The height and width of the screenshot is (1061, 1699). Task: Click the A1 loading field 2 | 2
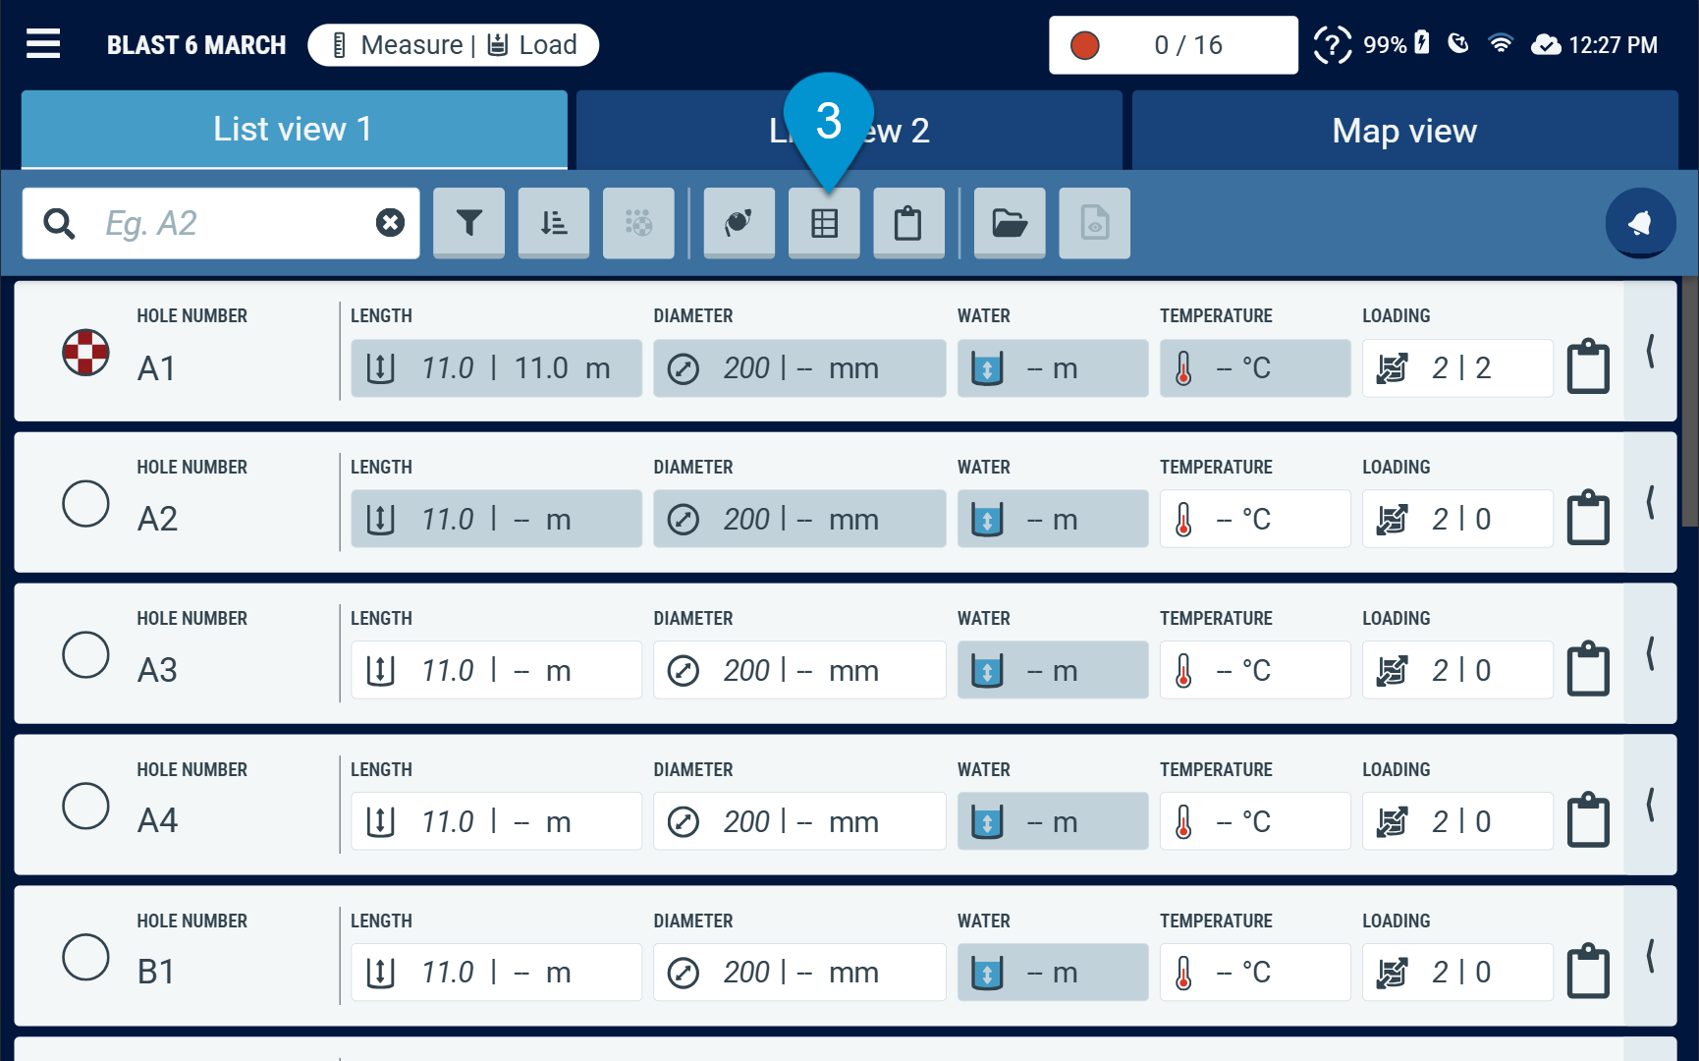(1457, 368)
